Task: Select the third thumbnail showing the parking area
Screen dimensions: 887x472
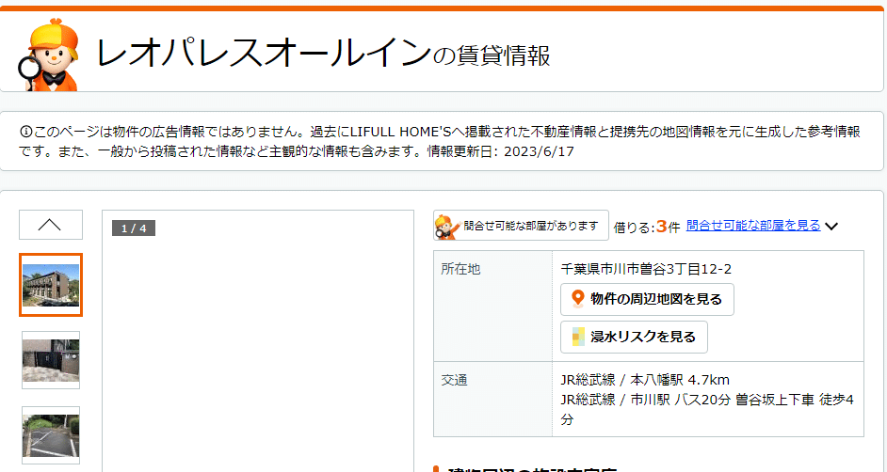Action: click(51, 433)
